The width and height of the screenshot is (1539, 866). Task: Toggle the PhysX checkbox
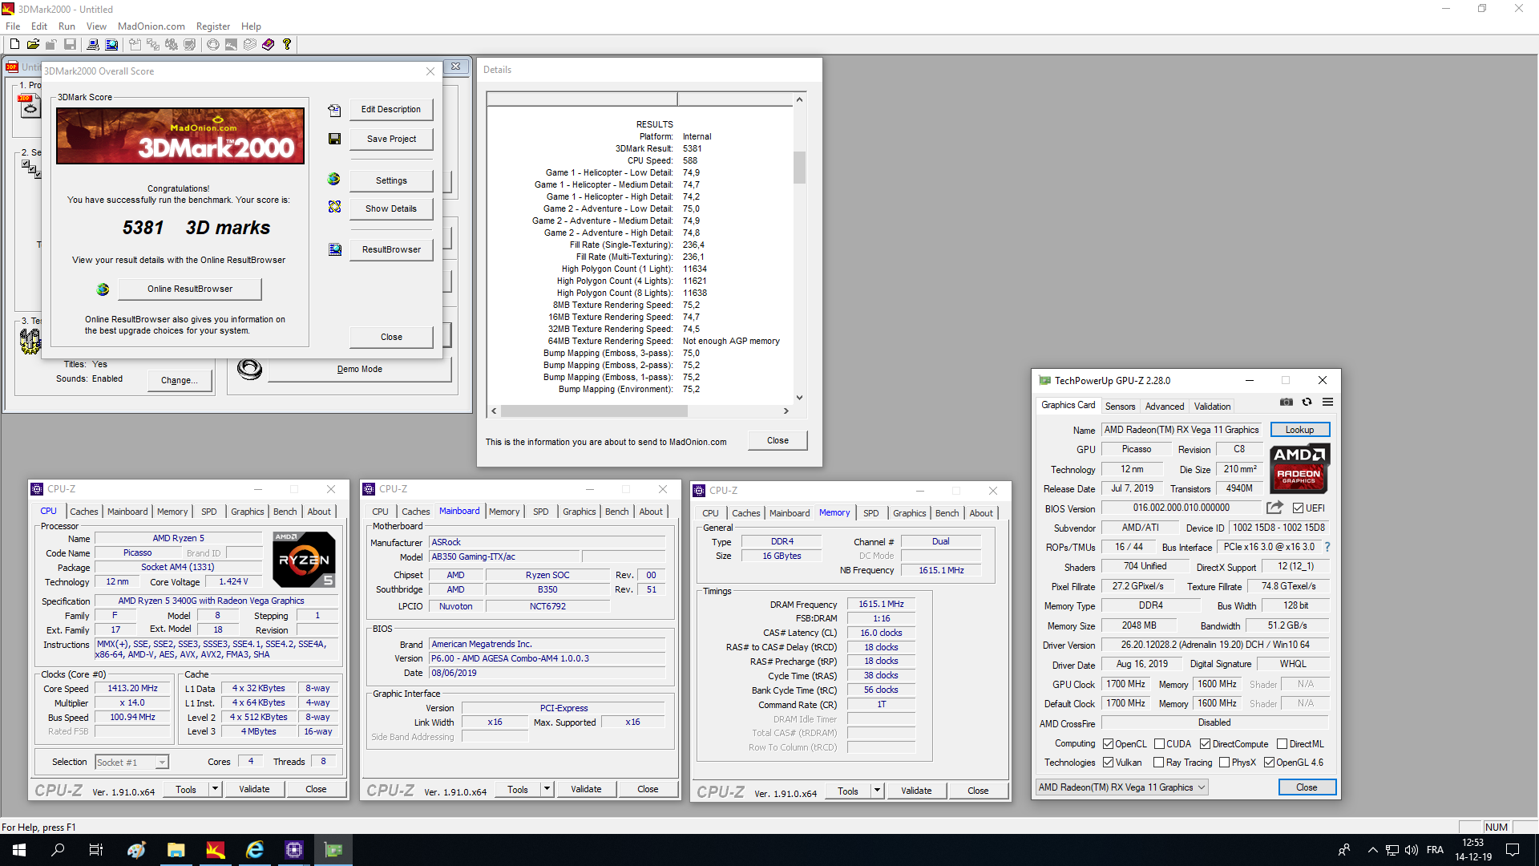pyautogui.click(x=1224, y=763)
